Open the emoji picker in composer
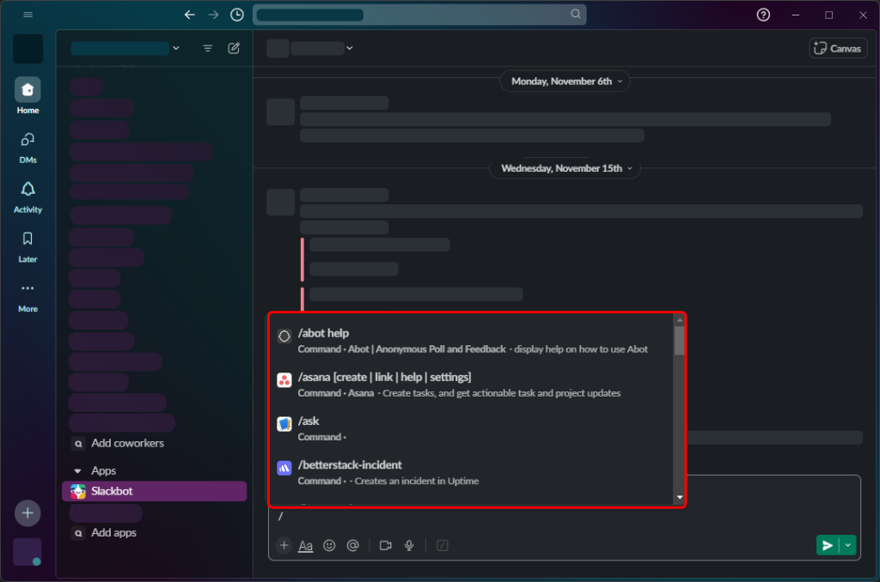Viewport: 880px width, 582px height. 329,545
